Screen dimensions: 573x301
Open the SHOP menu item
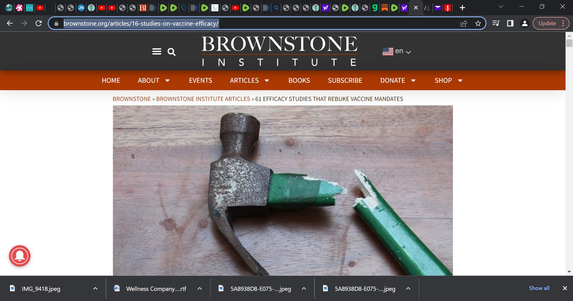click(x=443, y=80)
